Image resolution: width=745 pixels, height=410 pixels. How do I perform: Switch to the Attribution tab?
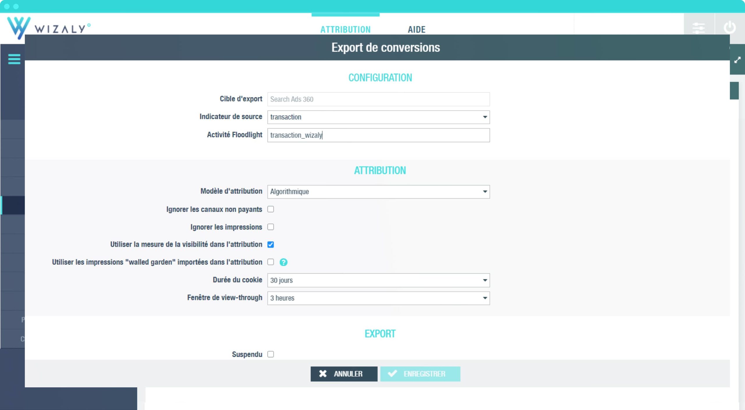(x=345, y=29)
